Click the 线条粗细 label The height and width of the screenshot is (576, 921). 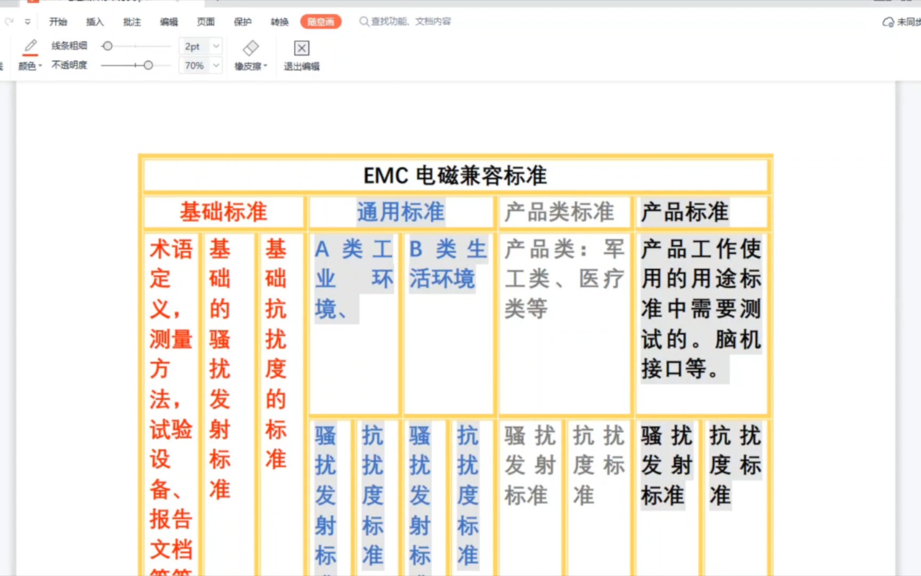(69, 46)
